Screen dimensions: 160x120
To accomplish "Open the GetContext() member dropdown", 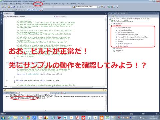I will (81, 16).
